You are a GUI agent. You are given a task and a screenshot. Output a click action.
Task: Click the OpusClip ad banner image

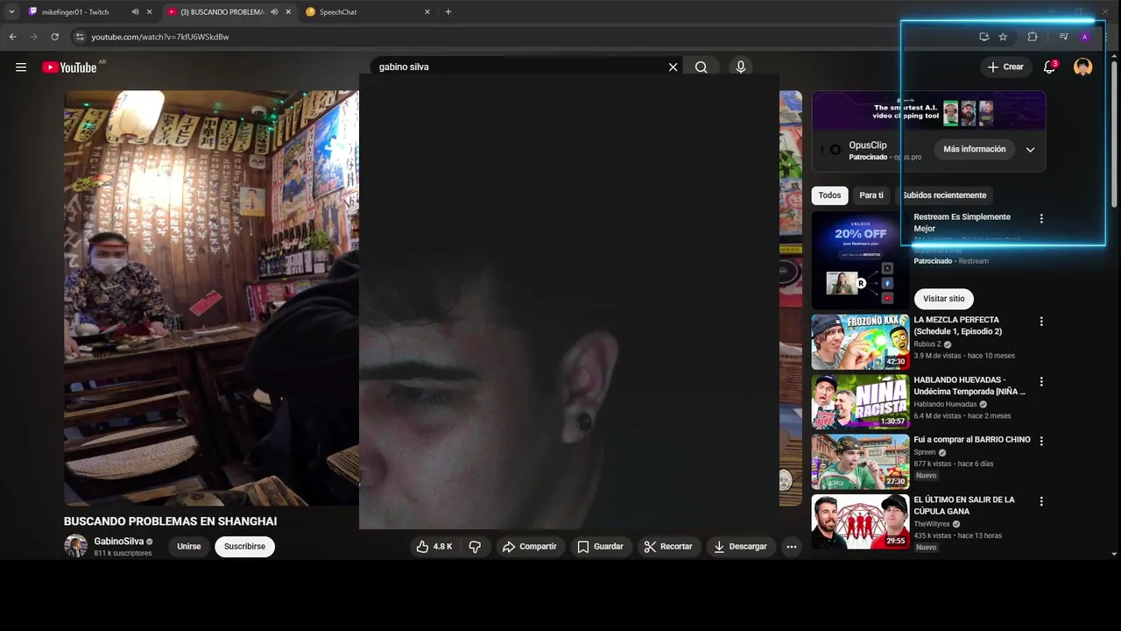928,111
